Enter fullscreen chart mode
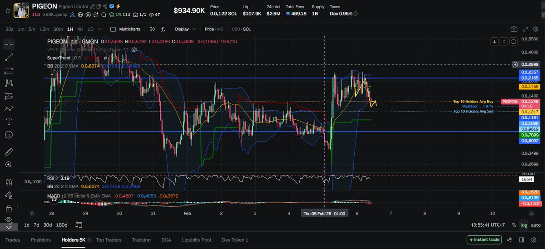This screenshot has height=249, width=545. (x=525, y=29)
